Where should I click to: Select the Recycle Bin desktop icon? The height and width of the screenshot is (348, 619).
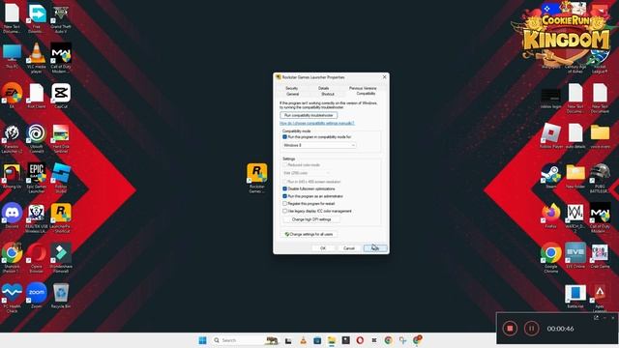coord(61,295)
